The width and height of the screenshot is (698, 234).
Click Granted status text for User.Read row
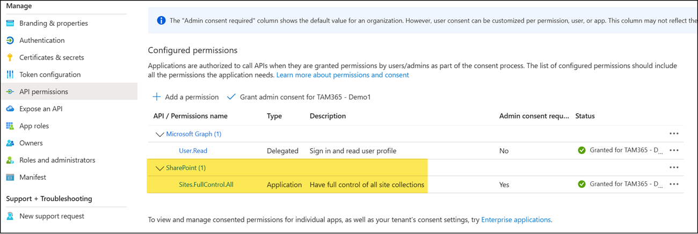627,150
